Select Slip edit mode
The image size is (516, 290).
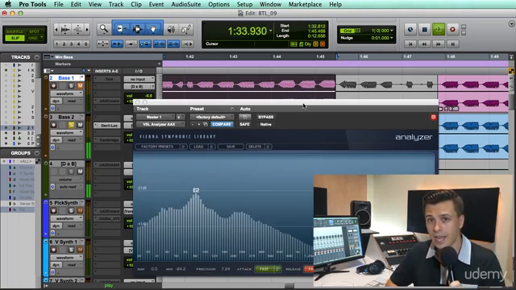point(15,38)
